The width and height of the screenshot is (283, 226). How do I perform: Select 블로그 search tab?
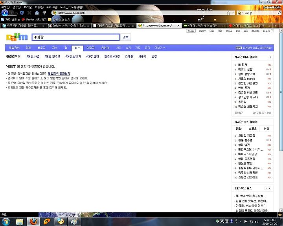click(x=42, y=48)
